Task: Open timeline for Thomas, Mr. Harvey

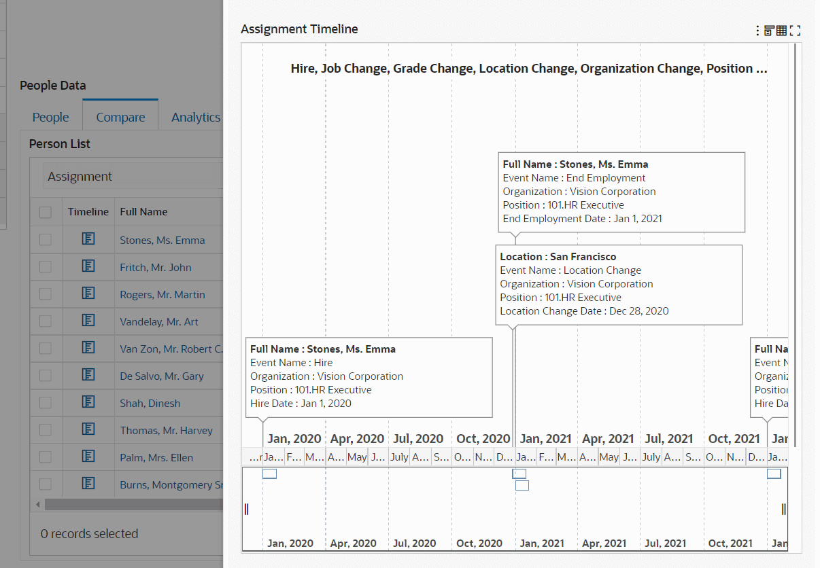Action: click(x=88, y=429)
